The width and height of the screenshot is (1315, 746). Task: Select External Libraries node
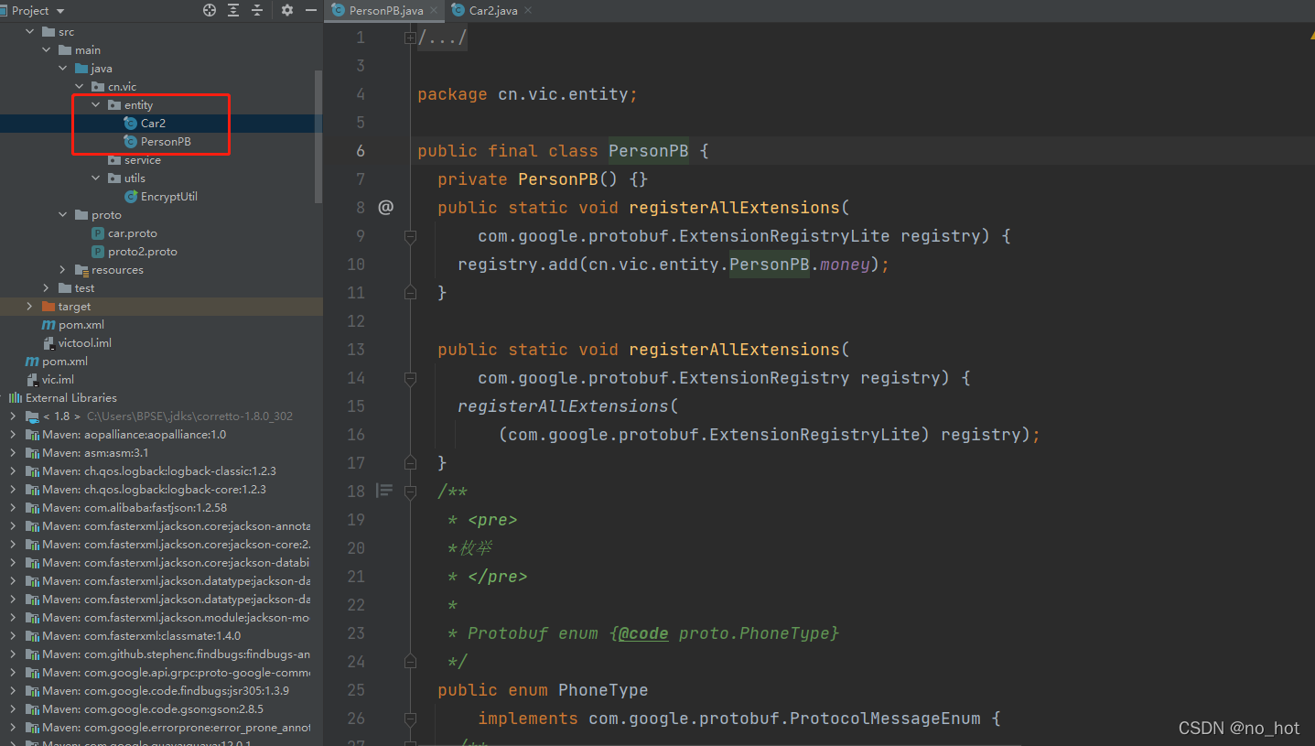[71, 398]
